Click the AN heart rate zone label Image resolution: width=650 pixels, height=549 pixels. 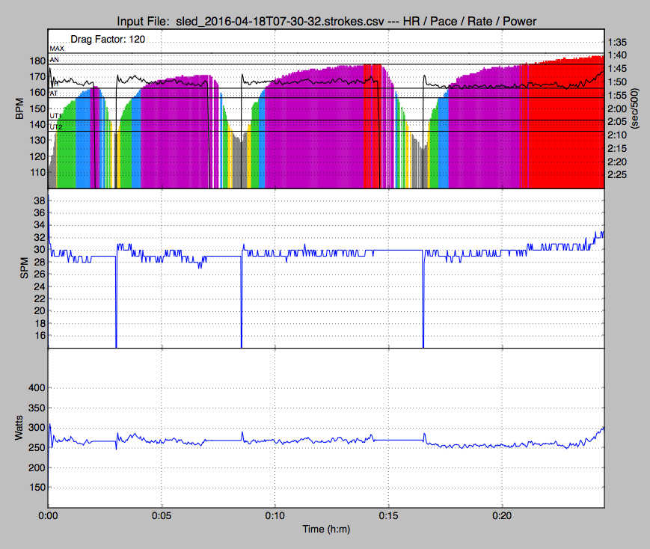coord(55,59)
